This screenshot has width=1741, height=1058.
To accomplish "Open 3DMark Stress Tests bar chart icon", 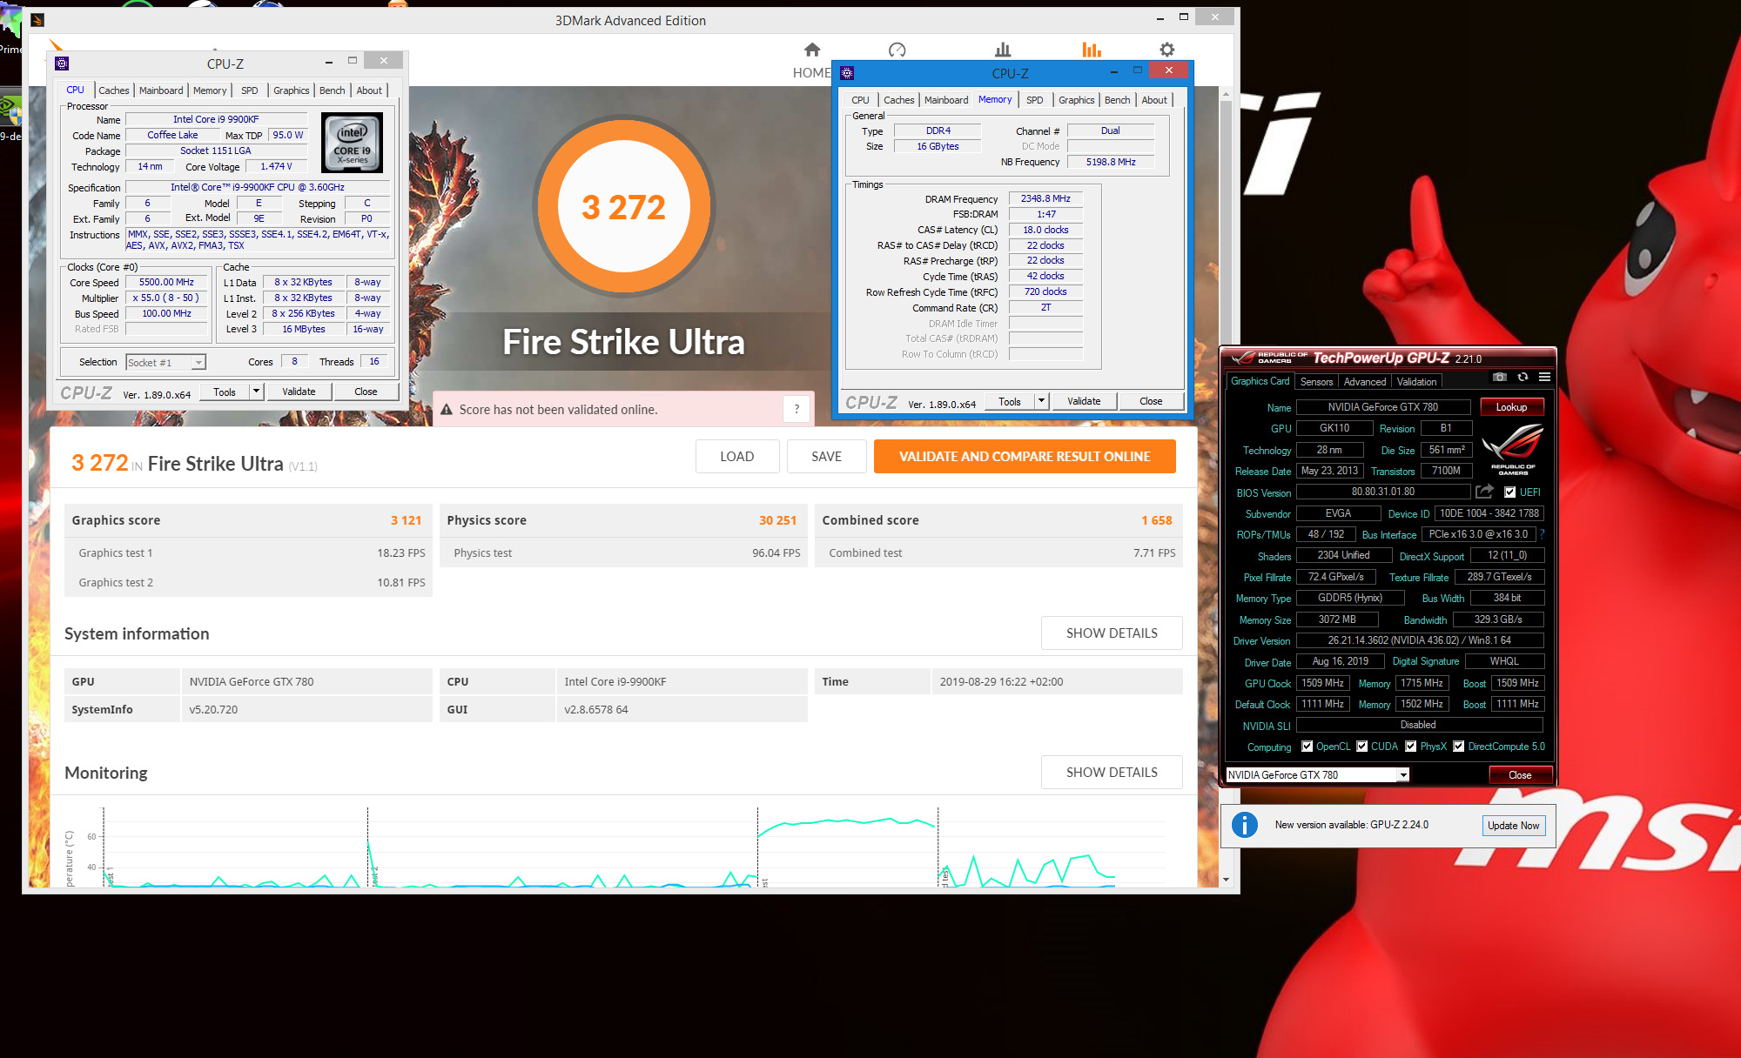I will pyautogui.click(x=1003, y=50).
